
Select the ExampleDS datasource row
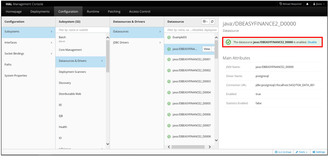tap(189, 38)
